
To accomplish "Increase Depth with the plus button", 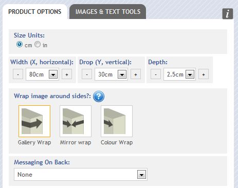I will point(204,74).
